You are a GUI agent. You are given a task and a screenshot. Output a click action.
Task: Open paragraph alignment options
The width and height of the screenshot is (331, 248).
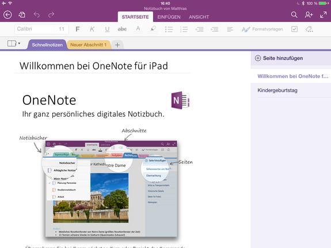click(x=230, y=29)
